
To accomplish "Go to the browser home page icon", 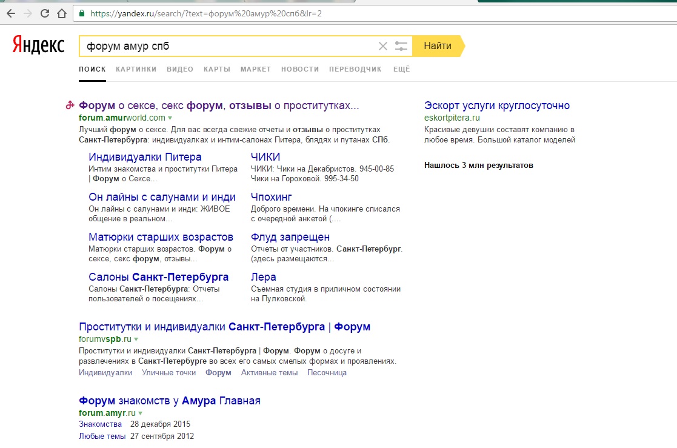I will (x=61, y=13).
